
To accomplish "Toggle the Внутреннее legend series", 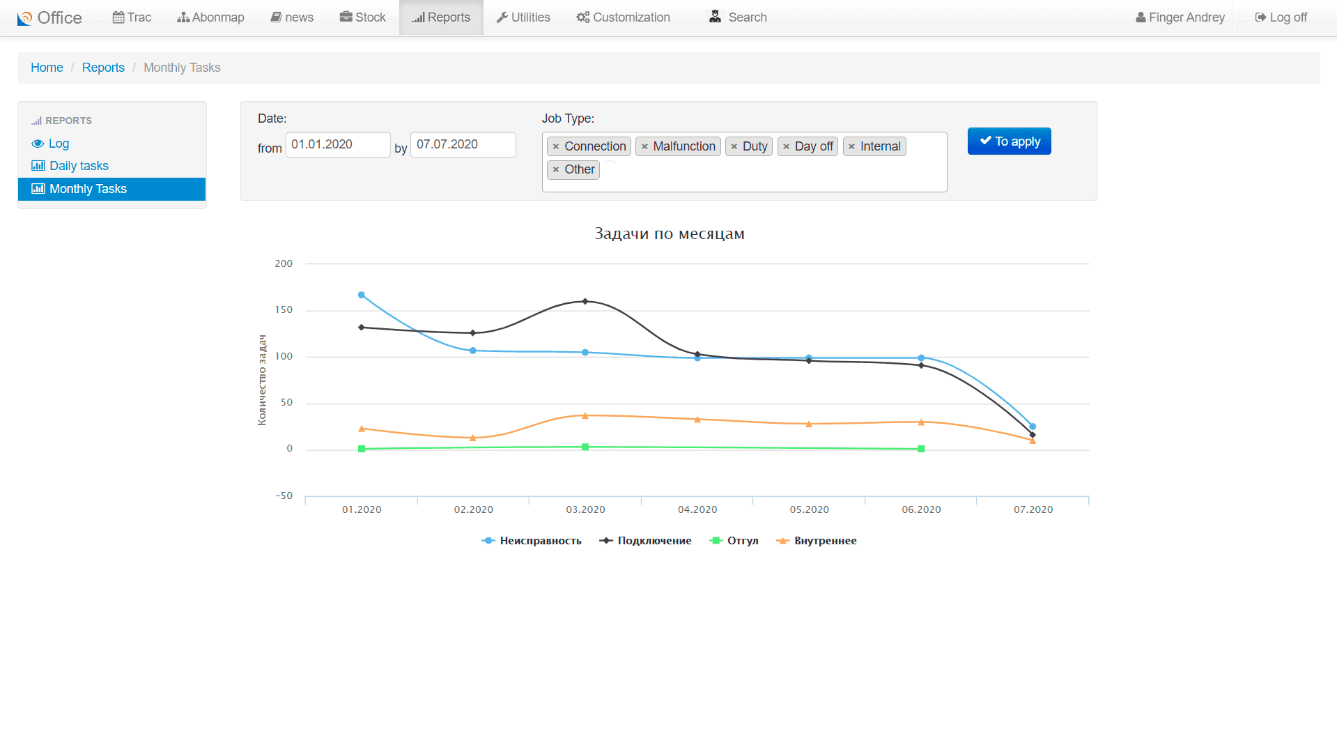I will (817, 541).
